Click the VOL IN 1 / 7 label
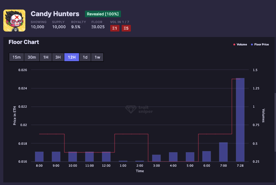The width and height of the screenshot is (276, 185). pyautogui.click(x=119, y=22)
